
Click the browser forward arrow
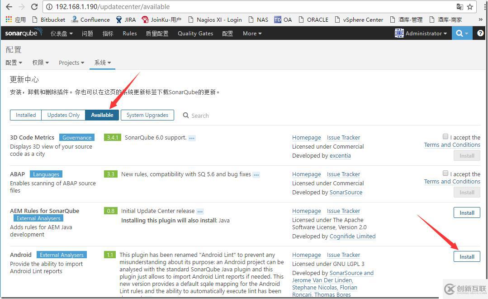[x=21, y=6]
